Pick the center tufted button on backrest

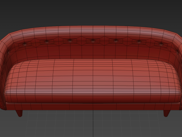(93, 41)
